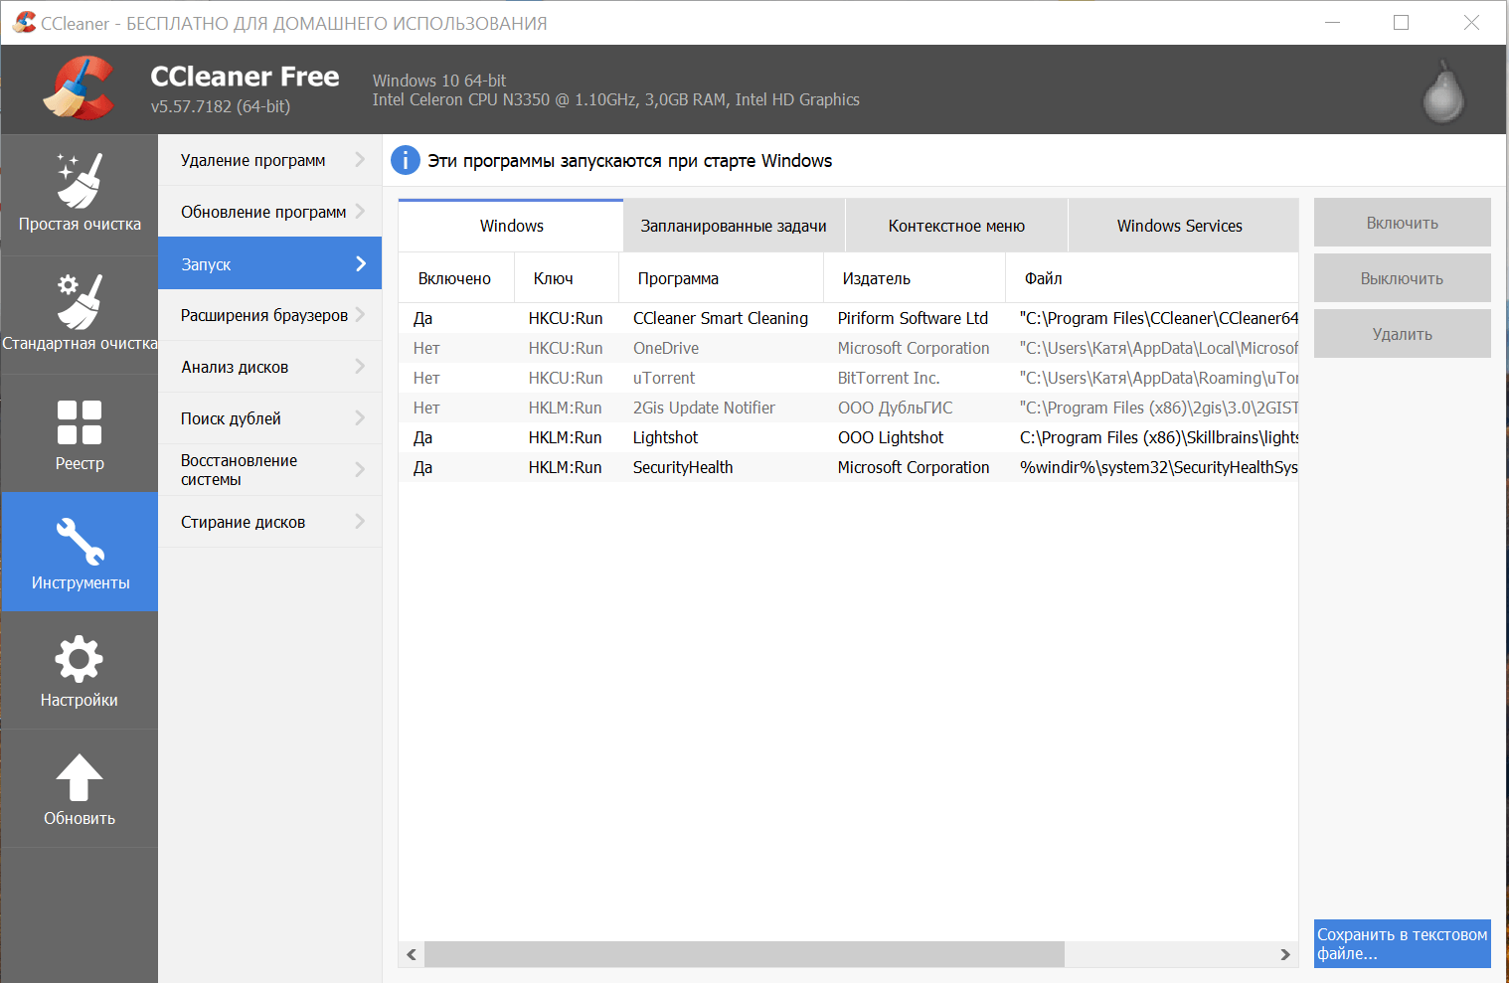This screenshot has height=983, width=1509.
Task: Switch to Запланированные задачи tab
Action: point(734,226)
